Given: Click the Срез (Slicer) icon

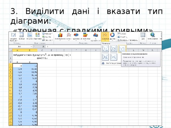Looking at the screenshot, I should [x=143, y=36].
